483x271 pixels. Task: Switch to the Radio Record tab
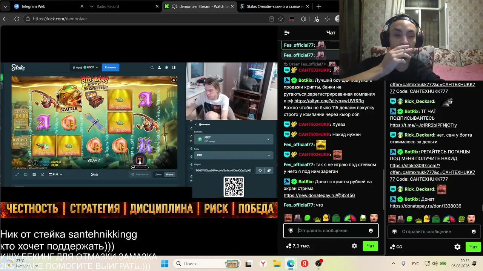click(x=124, y=6)
